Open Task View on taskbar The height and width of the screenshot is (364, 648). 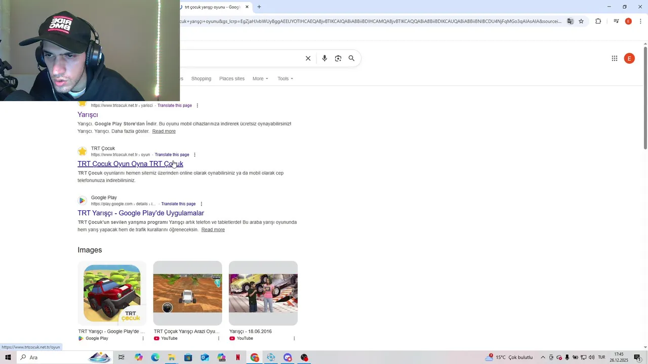tap(121, 357)
